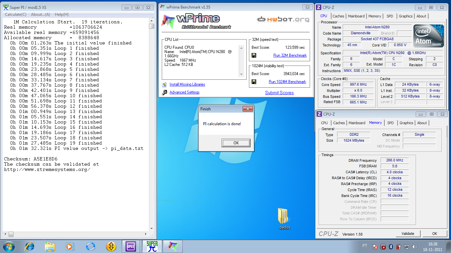
Task: Click the wPrime CPU List scroll-down arrow
Action: 241,74
